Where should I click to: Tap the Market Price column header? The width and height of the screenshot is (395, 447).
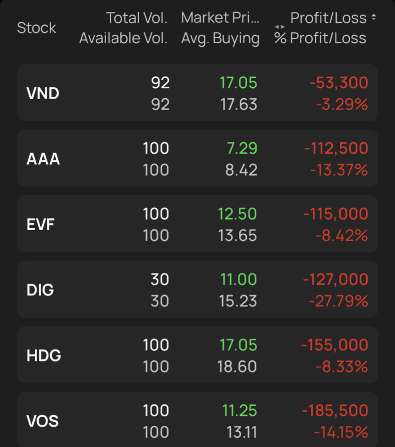pos(220,18)
